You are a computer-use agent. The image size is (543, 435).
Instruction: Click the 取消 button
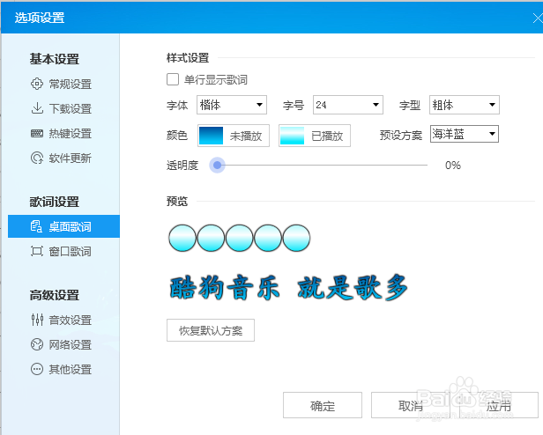[411, 405]
